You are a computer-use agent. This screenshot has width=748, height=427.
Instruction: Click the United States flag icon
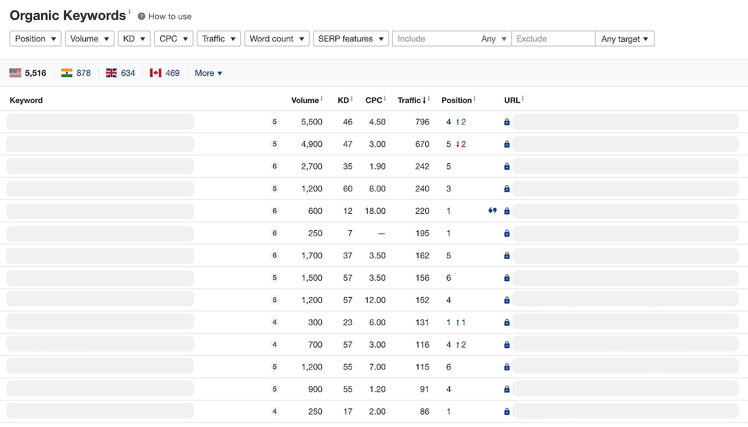[x=15, y=73]
